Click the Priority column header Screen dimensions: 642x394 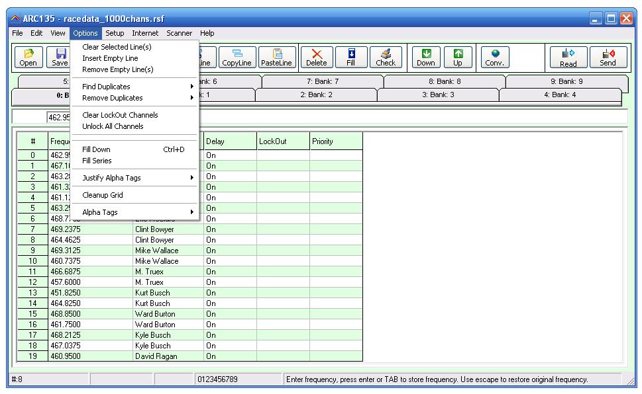click(x=336, y=141)
